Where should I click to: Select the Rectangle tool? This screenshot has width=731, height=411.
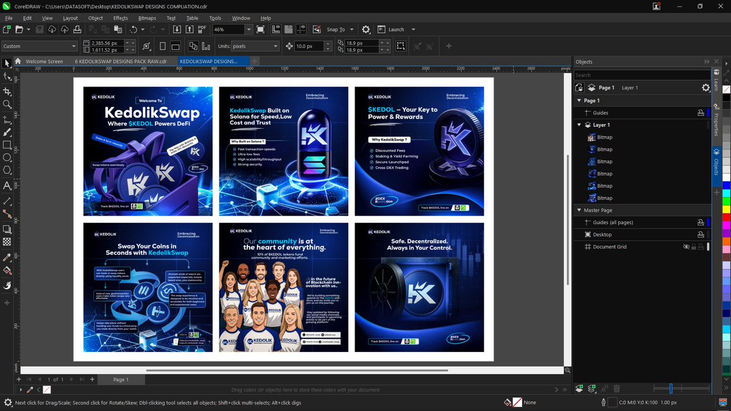(x=7, y=145)
